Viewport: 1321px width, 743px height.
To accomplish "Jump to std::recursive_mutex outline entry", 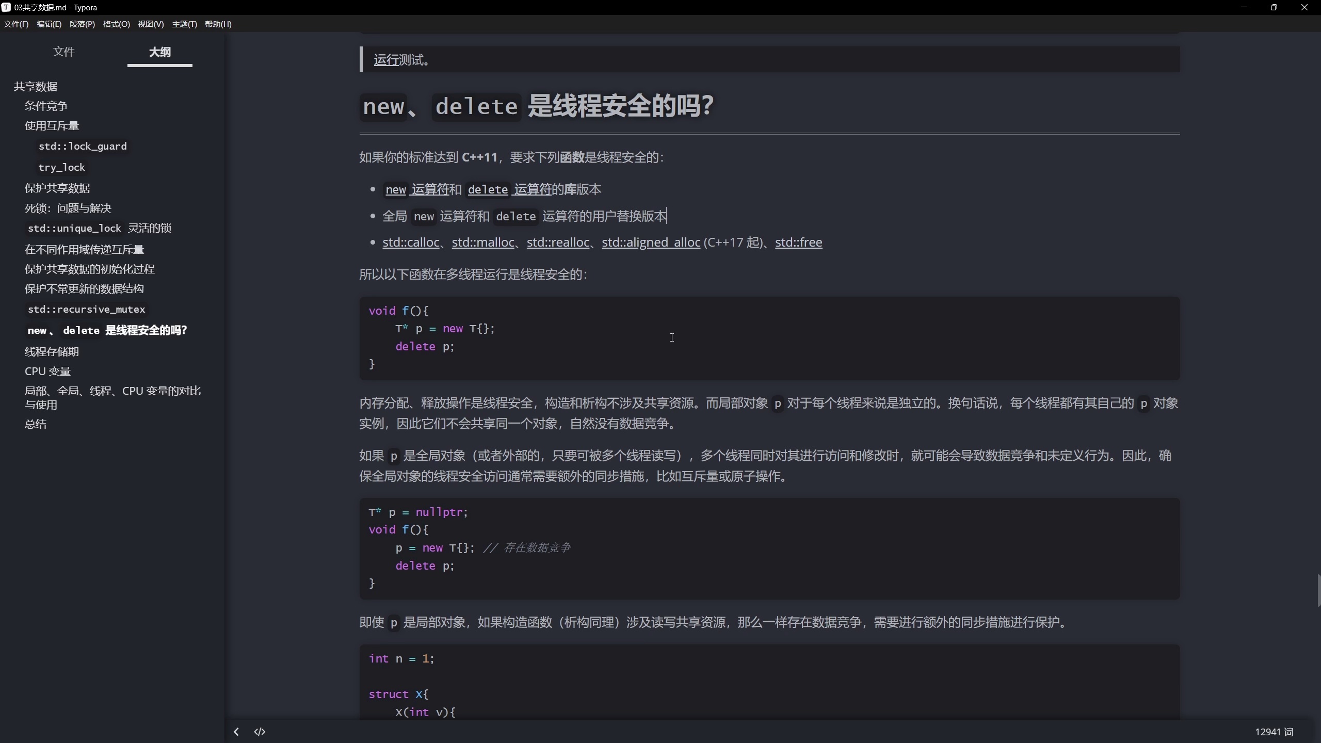I will (87, 309).
